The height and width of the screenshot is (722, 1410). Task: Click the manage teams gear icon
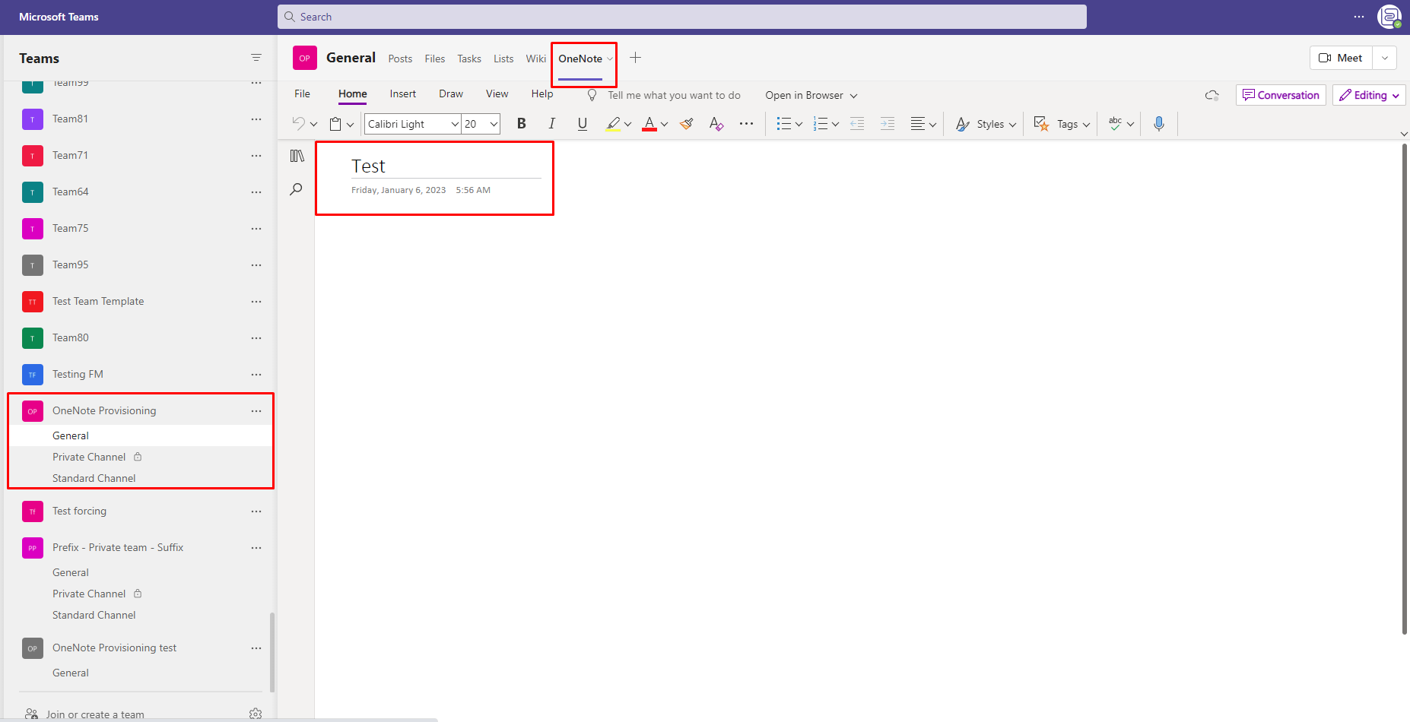pyautogui.click(x=256, y=714)
